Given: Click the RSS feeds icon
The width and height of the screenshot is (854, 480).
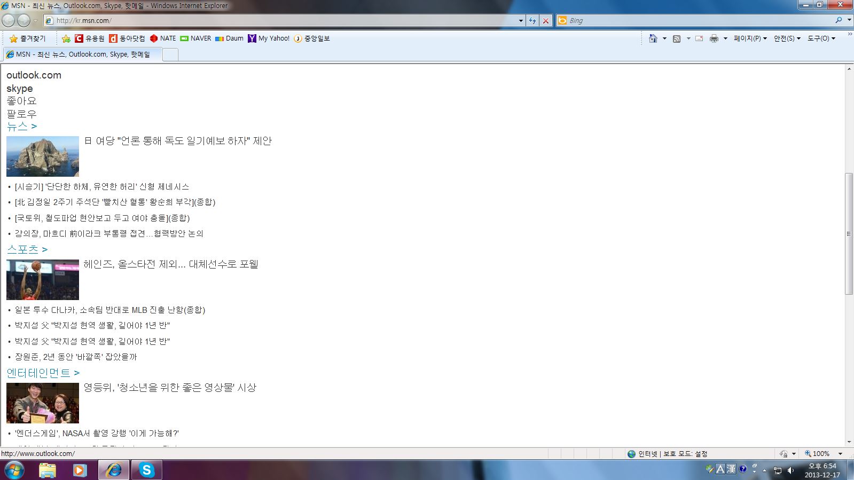Looking at the screenshot, I should pos(677,38).
